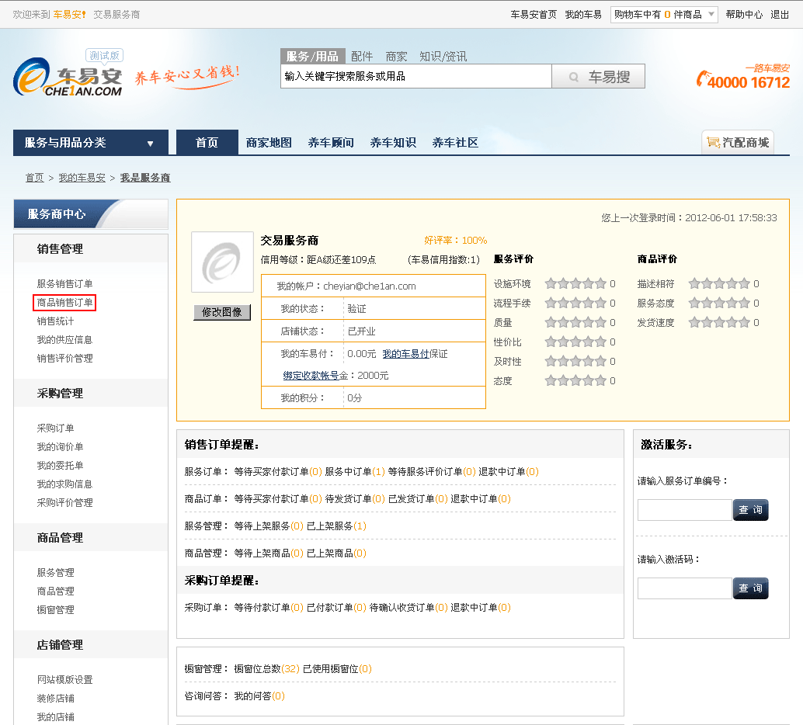This screenshot has width=803, height=725.
Task: Open 我的询价单 in the sidebar
Action: (60, 446)
